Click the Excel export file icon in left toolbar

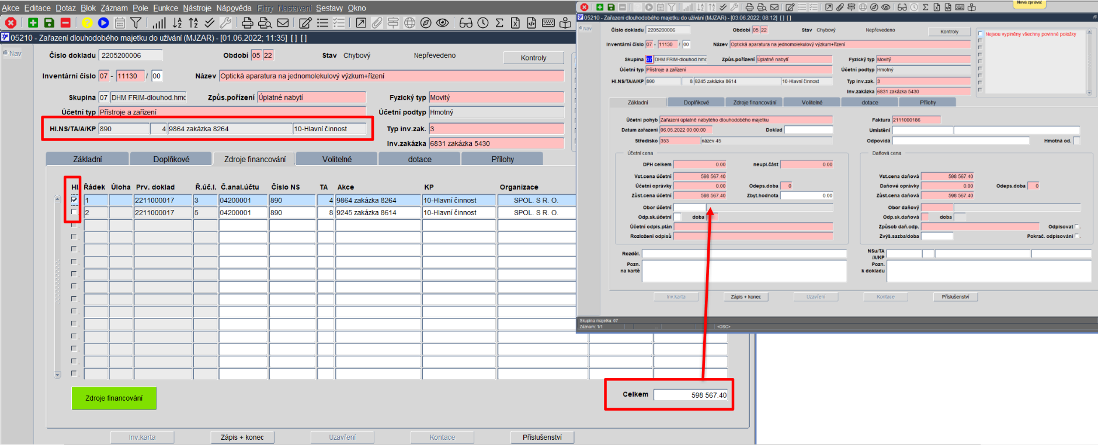pyautogui.click(x=515, y=23)
